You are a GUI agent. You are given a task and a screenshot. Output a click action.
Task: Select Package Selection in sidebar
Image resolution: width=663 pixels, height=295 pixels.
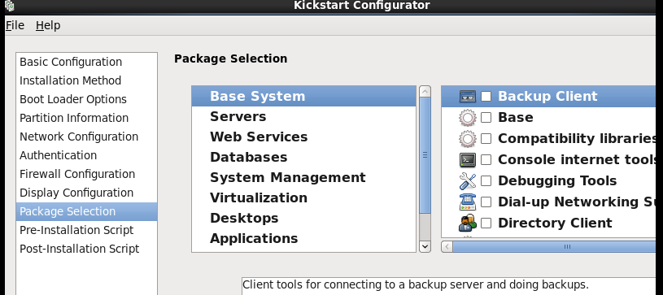pyautogui.click(x=86, y=211)
